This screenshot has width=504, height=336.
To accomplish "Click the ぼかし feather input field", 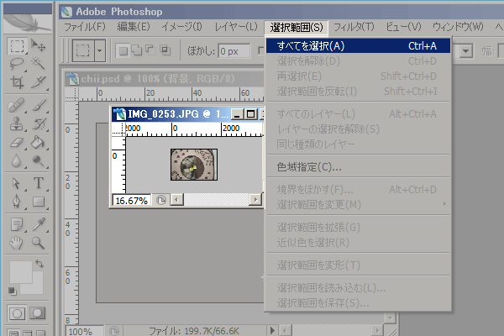I will (x=238, y=51).
